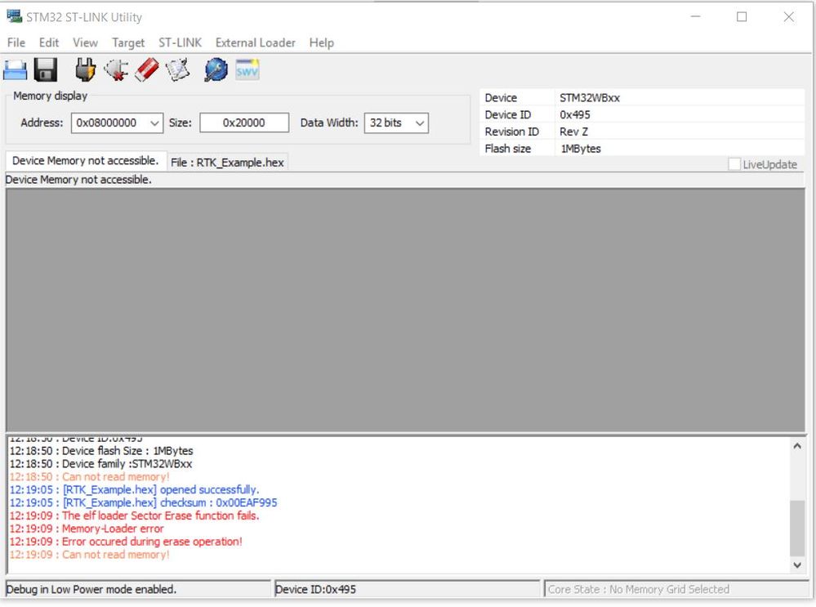Click the log scroll up arrow
816x607 pixels.
tap(796, 446)
